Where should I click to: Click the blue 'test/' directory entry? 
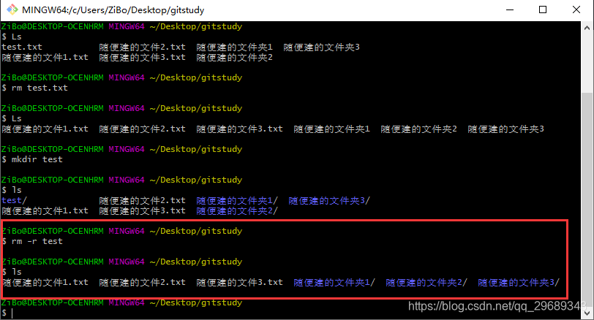14,200
